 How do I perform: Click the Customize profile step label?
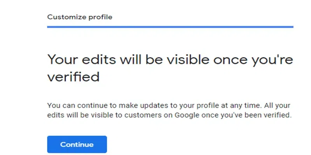coord(80,17)
